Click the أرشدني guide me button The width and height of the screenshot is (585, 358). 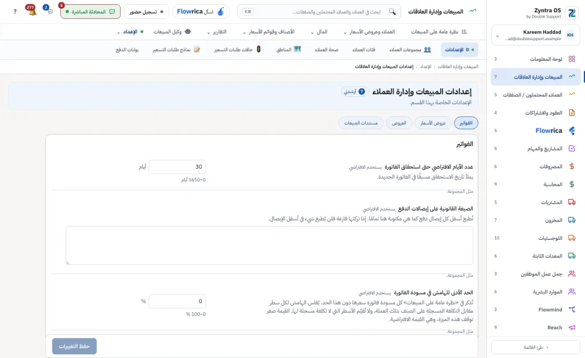pos(355,91)
